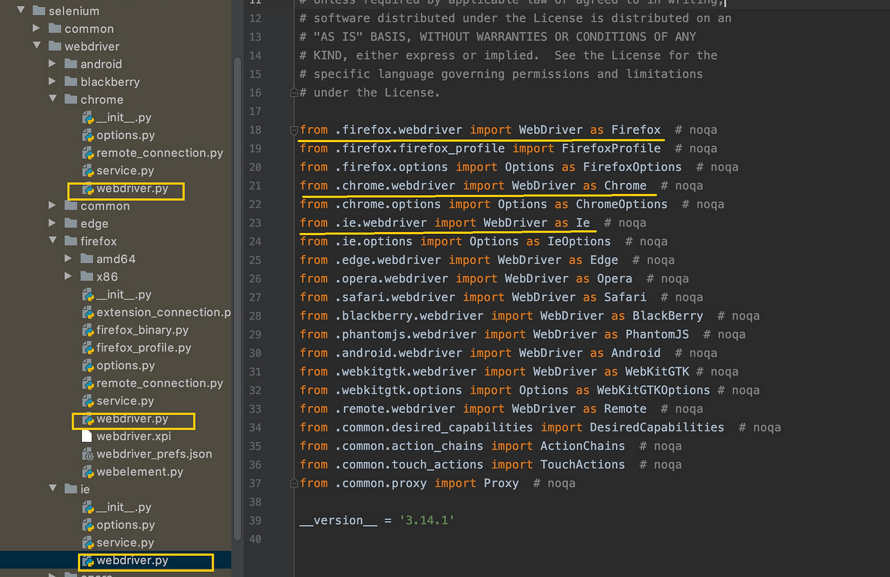Click the x86 folder icon

(x=86, y=276)
